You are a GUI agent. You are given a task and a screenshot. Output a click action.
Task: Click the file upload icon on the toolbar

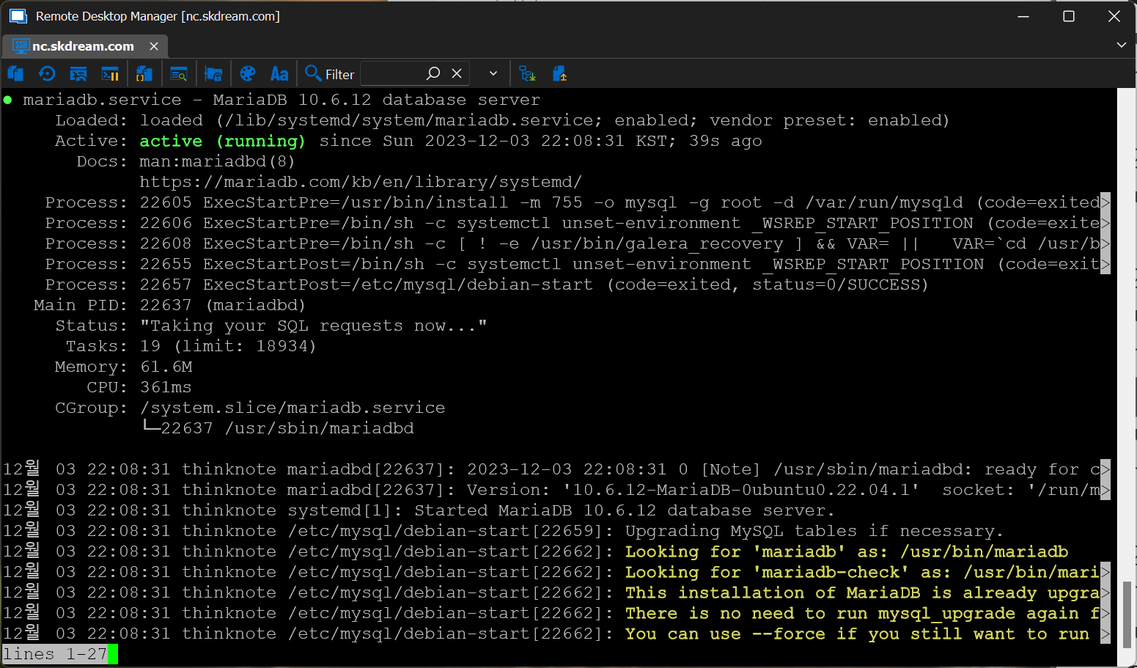[560, 73]
